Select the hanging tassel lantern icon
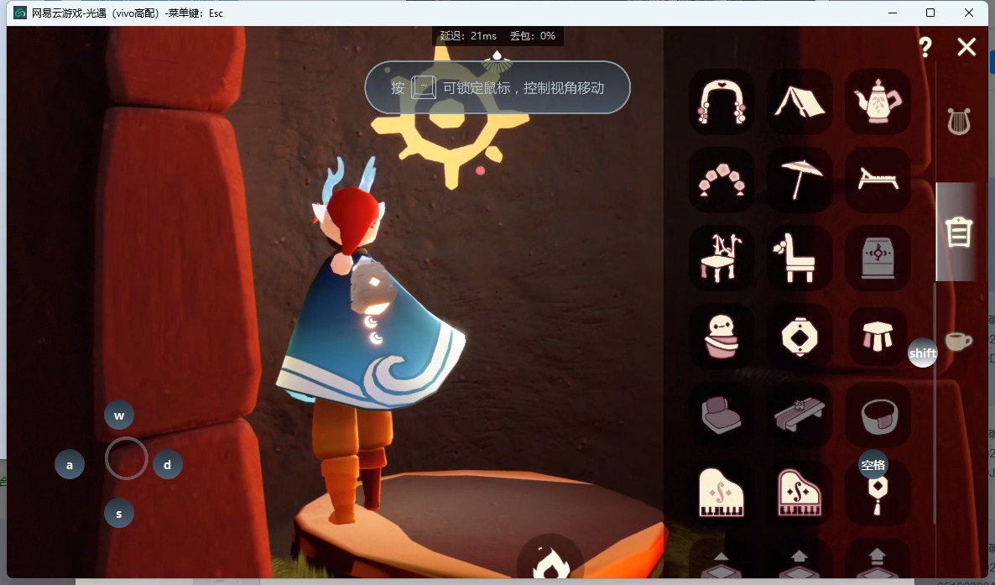Viewport: 995px width, 585px height. click(878, 495)
